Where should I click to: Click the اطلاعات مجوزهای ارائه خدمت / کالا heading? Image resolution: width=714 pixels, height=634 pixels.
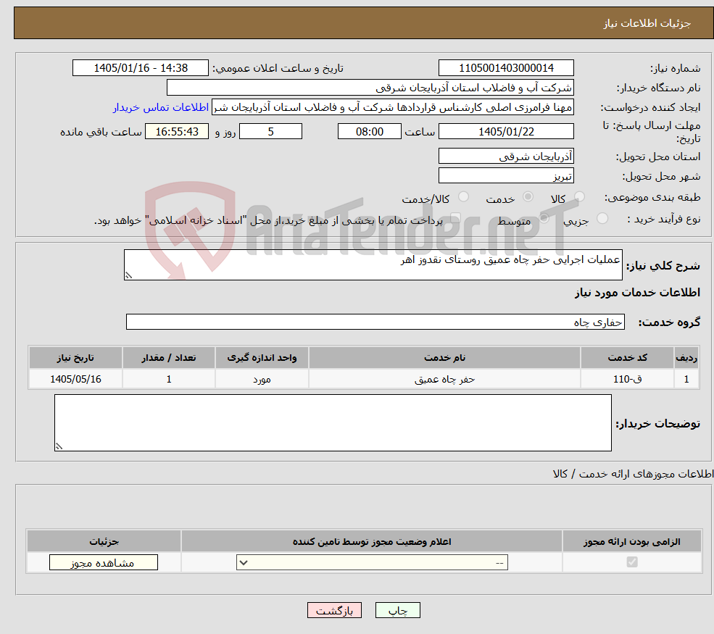pos(633,474)
